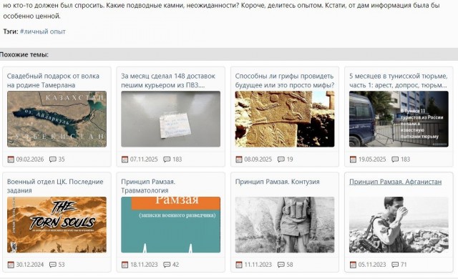
Task: Open topic 'Военный отдел ЦК. Последние задания'
Action: pyautogui.click(x=55, y=186)
